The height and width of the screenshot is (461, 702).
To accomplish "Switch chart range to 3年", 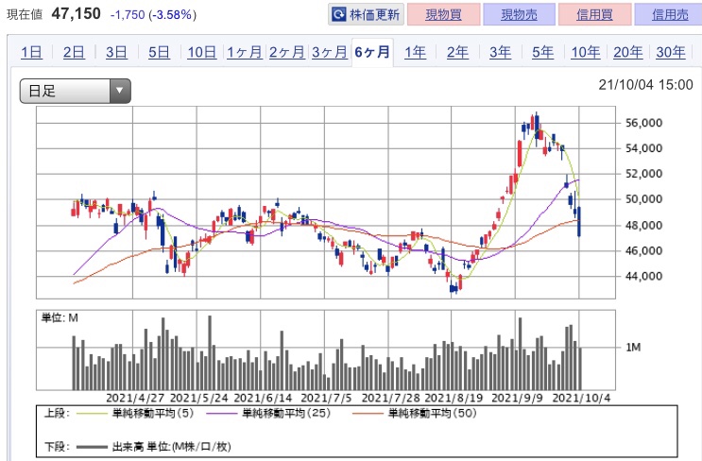I will (x=500, y=52).
